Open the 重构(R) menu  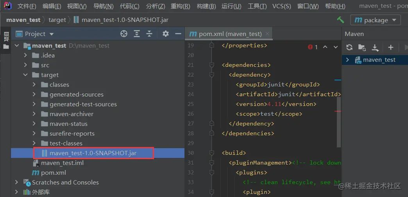(x=180, y=6)
